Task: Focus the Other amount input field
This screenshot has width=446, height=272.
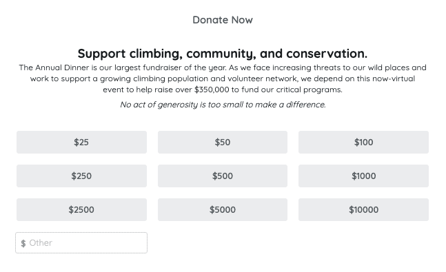Action: tap(81, 242)
